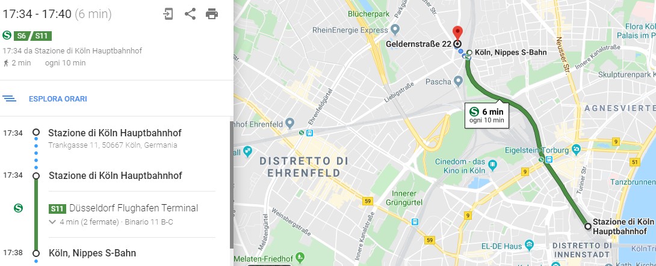The image size is (656, 266).
Task: Select the S11 line badge in header
Action: point(42,36)
